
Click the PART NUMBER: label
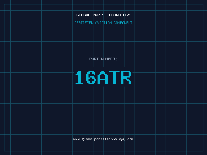click(103, 59)
